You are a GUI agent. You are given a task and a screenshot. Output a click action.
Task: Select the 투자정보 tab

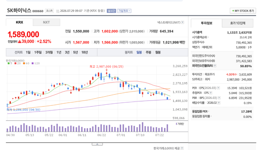point(206,23)
